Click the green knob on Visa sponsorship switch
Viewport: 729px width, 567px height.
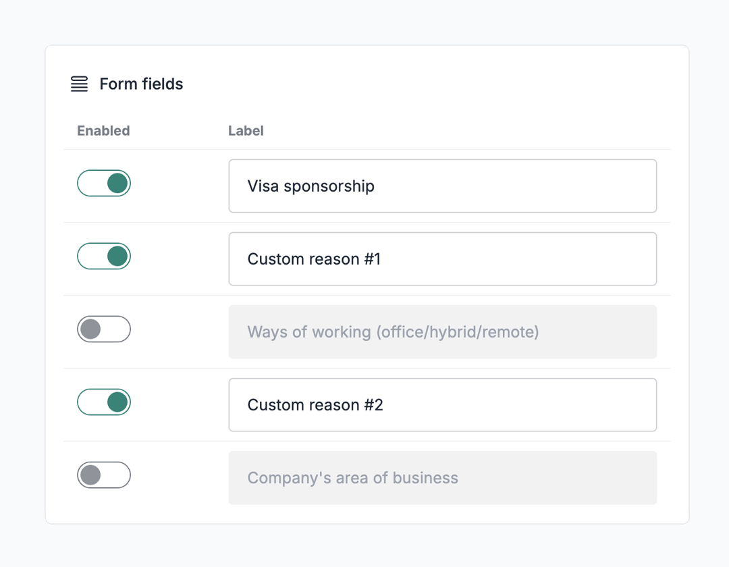click(117, 184)
